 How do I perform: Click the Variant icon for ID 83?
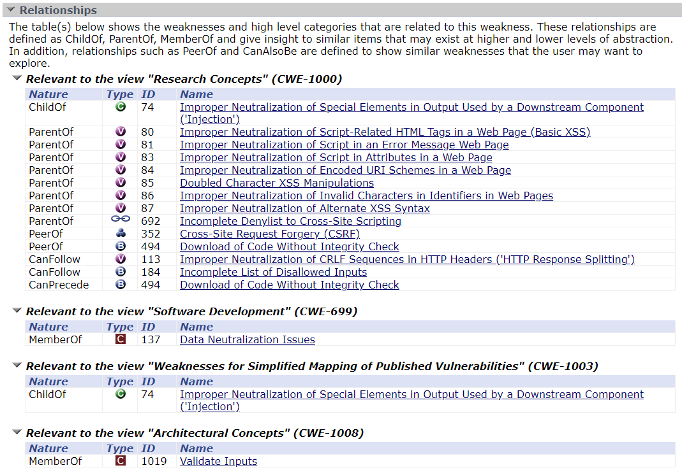(x=121, y=157)
